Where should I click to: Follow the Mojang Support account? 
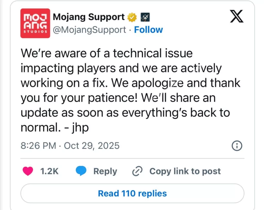click(x=148, y=30)
